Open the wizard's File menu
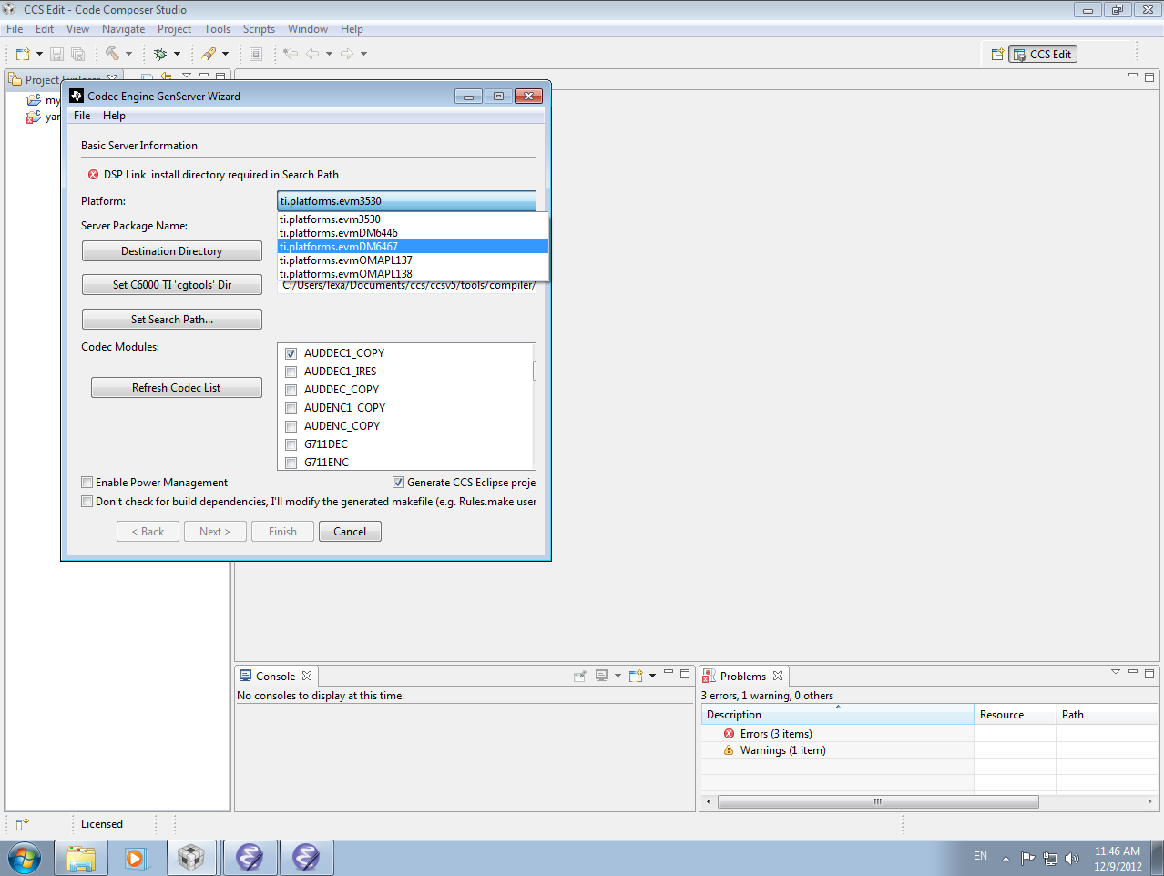Viewport: 1164px width, 876px height. point(82,116)
